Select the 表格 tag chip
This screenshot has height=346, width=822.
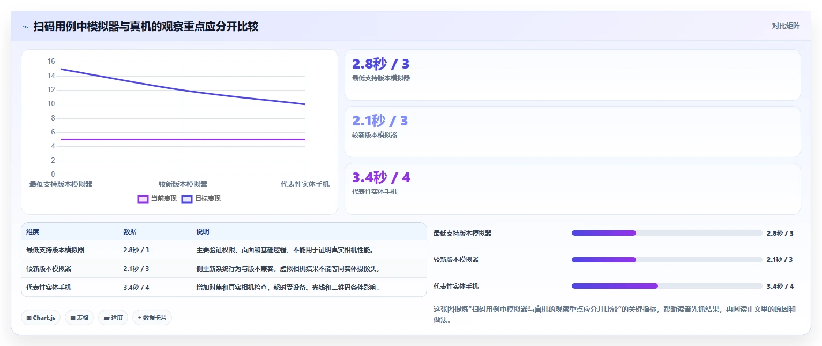pos(79,318)
